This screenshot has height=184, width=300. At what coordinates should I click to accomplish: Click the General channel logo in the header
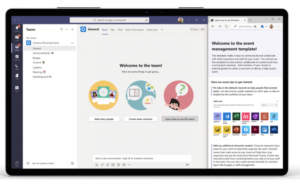click(x=83, y=29)
